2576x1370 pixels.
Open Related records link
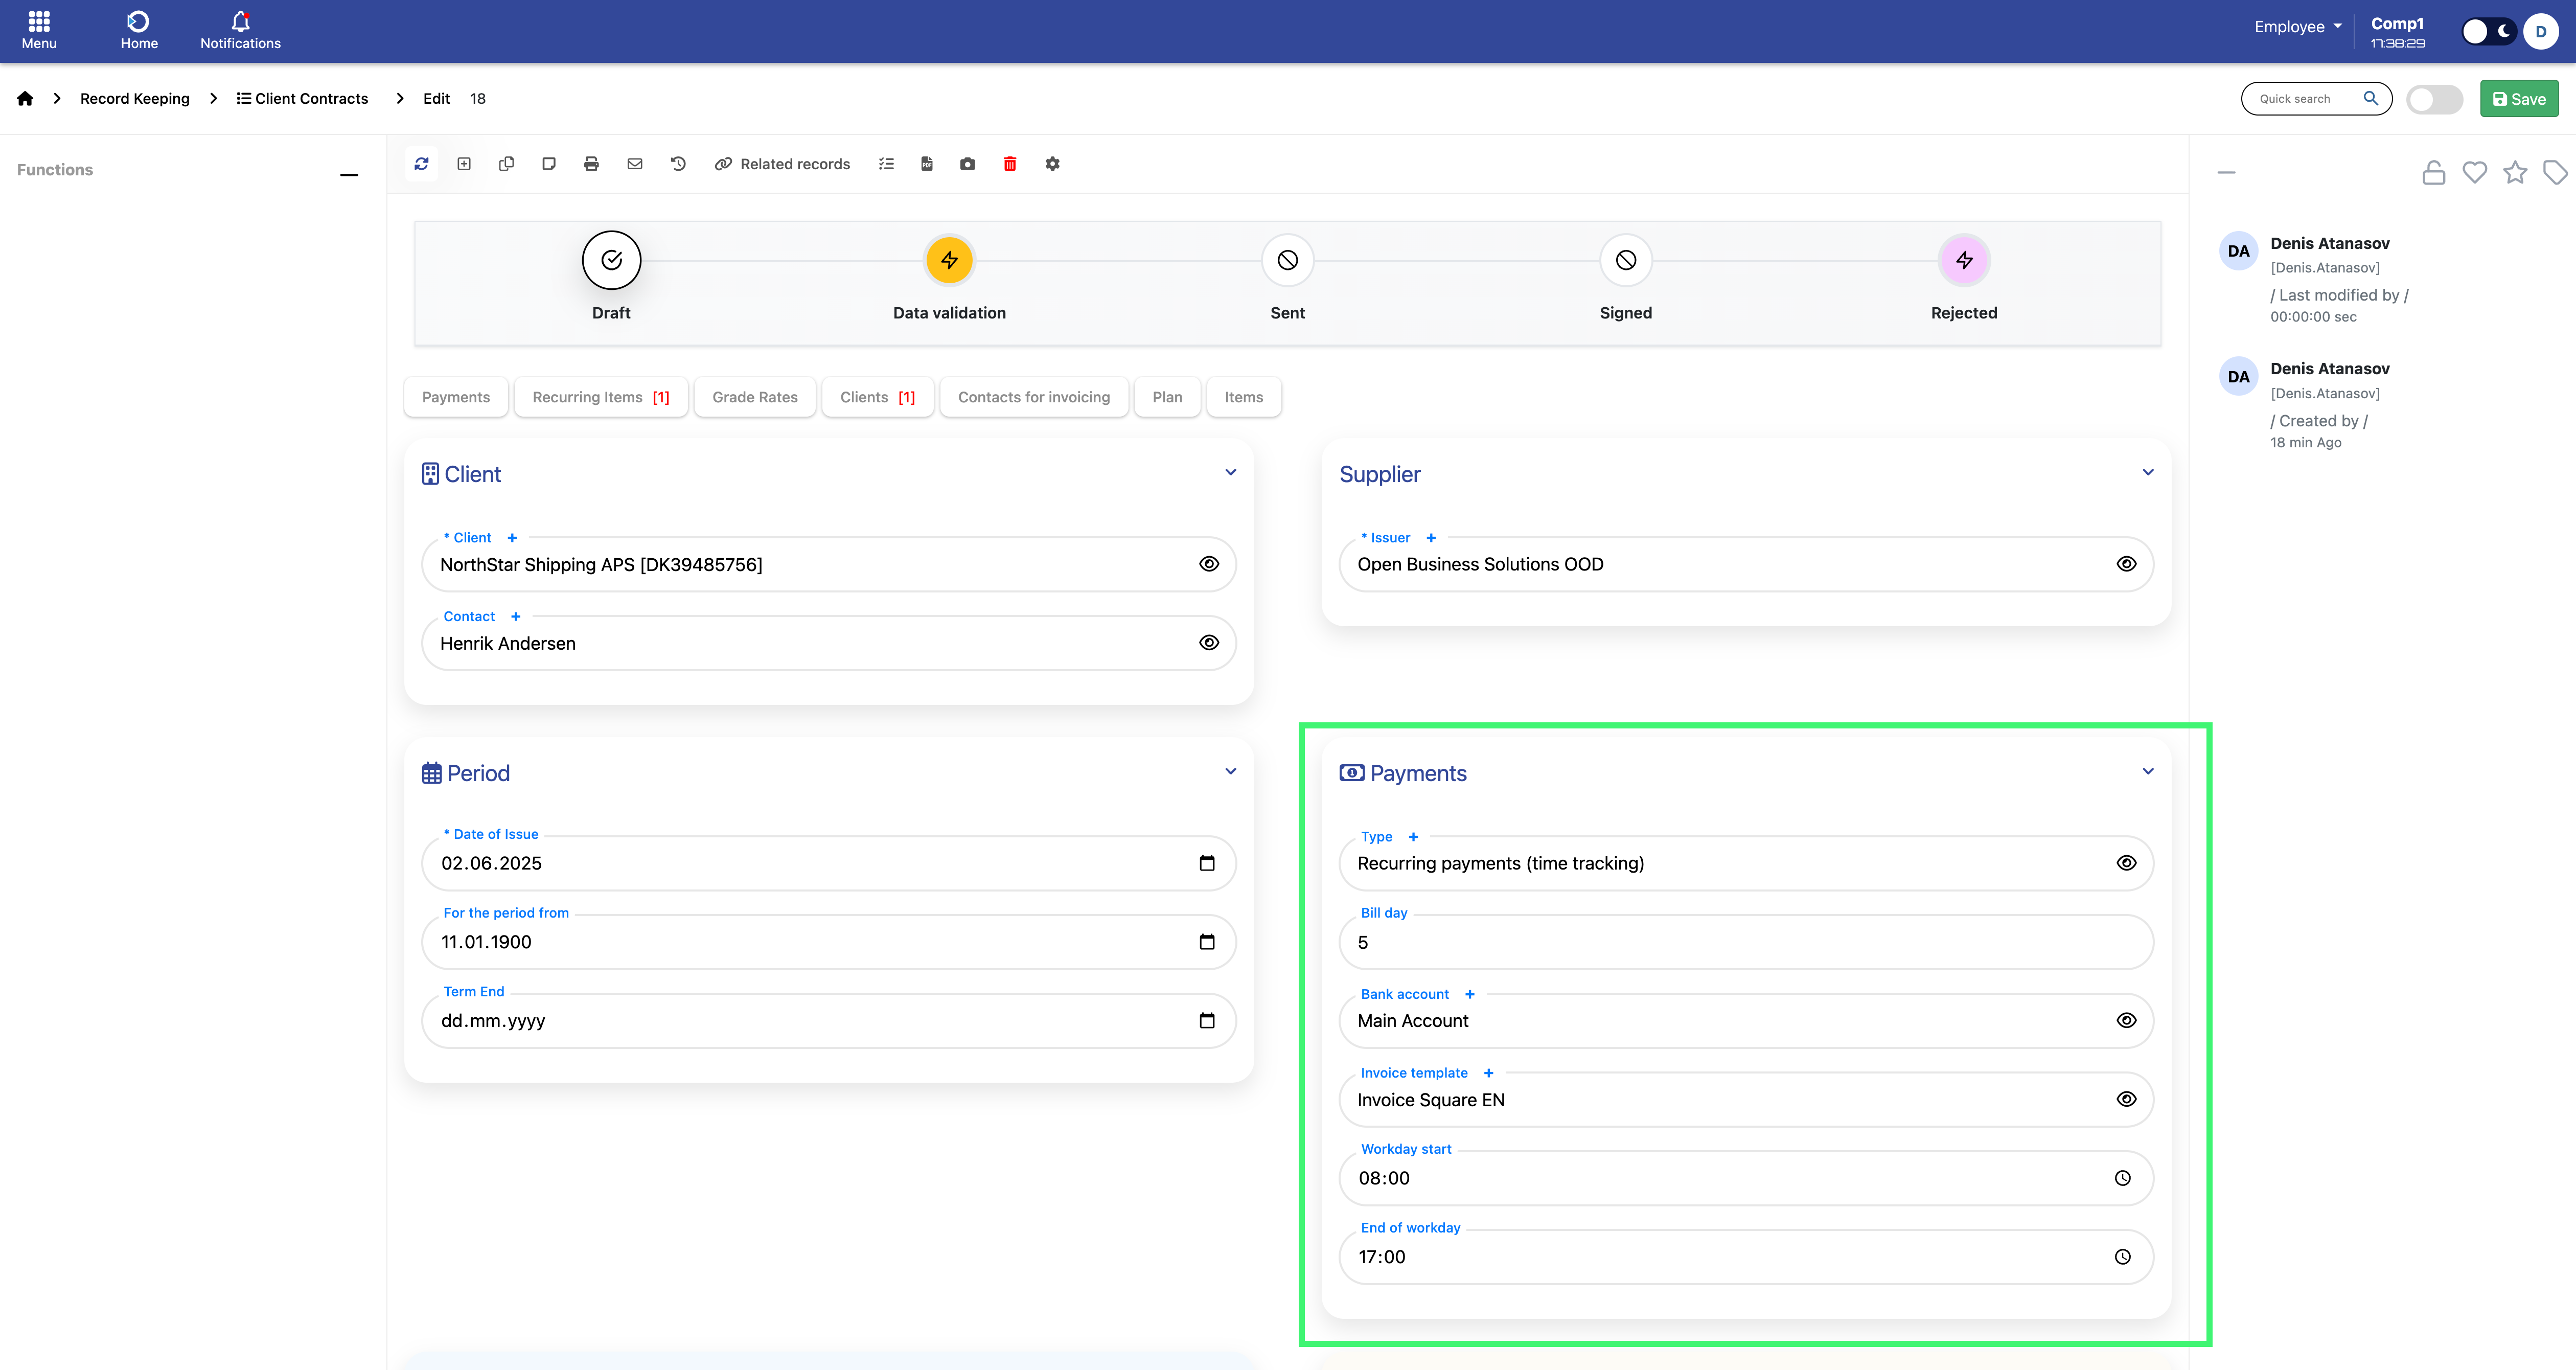tap(782, 164)
